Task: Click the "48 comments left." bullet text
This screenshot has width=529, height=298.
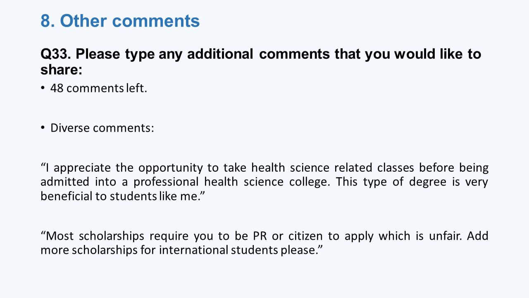Action: [99, 88]
